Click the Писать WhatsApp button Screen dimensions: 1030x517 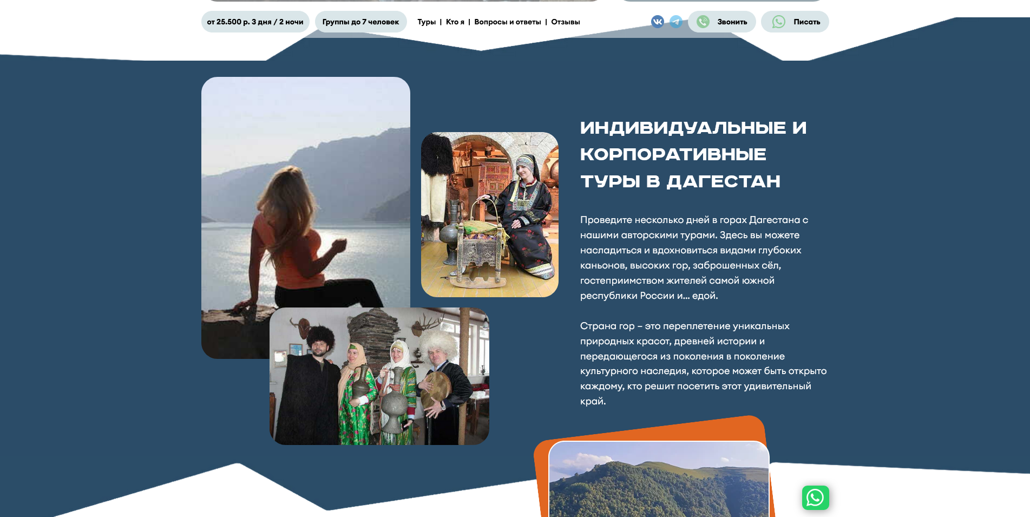(795, 22)
